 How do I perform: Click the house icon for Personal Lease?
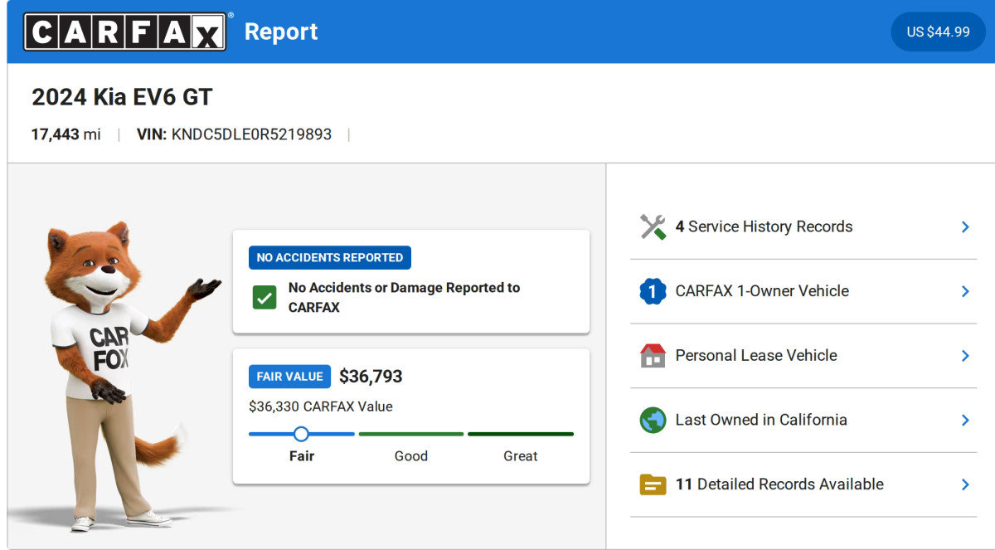pos(653,355)
